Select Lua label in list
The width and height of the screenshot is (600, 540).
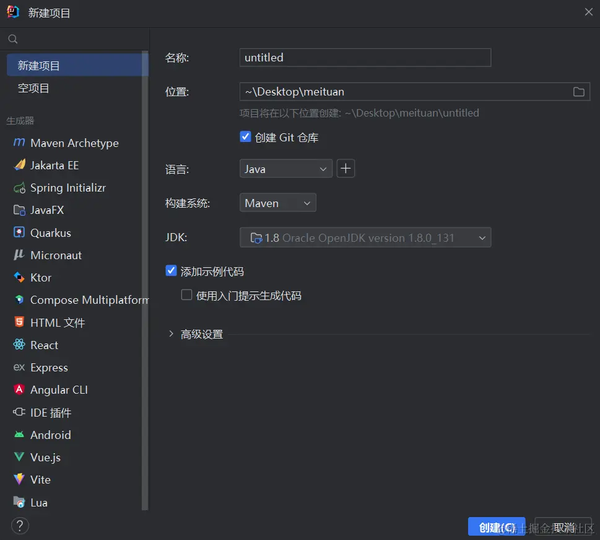point(38,502)
